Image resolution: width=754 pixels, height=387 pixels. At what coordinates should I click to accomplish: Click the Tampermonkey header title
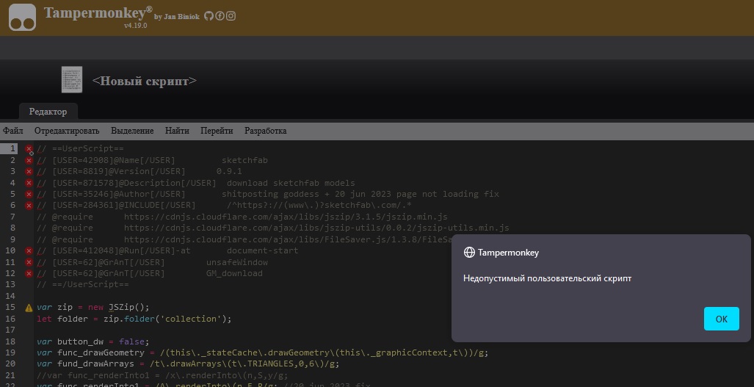[98, 12]
